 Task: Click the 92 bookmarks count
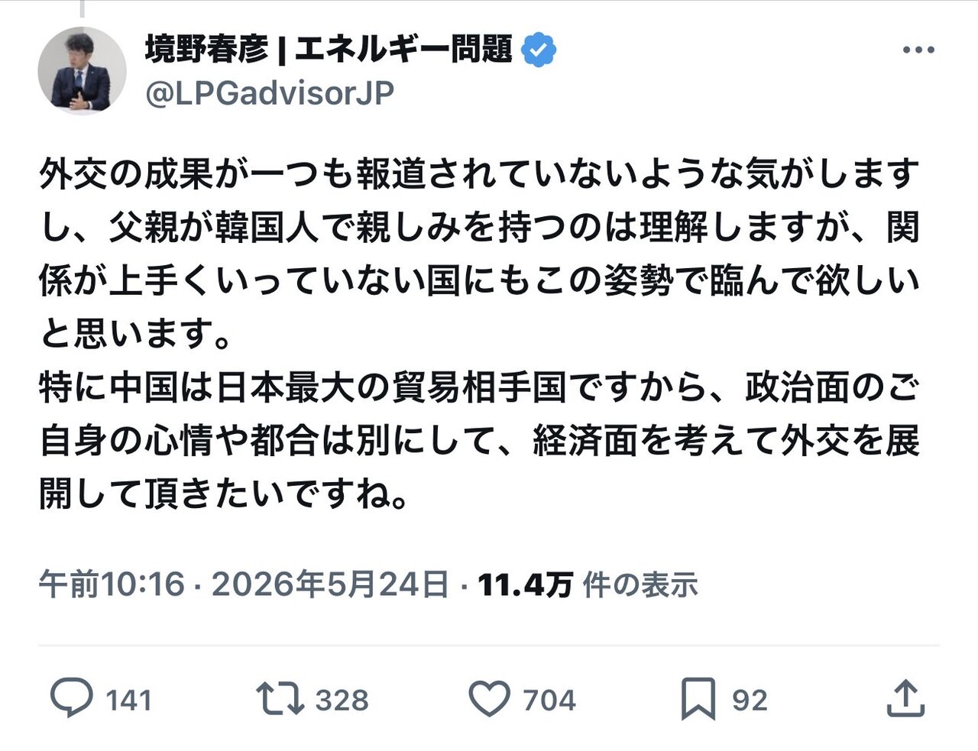click(x=750, y=700)
